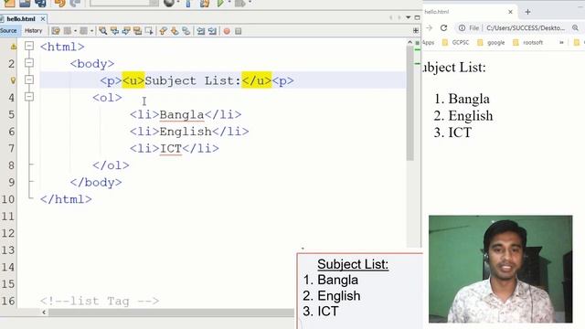This screenshot has width=585, height=329.
Task: Toggle rectangular selection mode
Action: pos(149,31)
